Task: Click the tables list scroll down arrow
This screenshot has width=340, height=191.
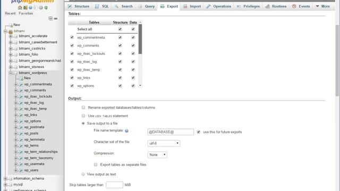Action: 140,85
